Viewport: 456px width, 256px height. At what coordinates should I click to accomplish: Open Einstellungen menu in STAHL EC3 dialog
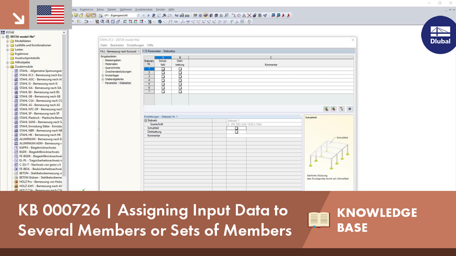(x=135, y=45)
